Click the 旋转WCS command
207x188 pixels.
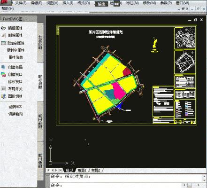(15, 107)
